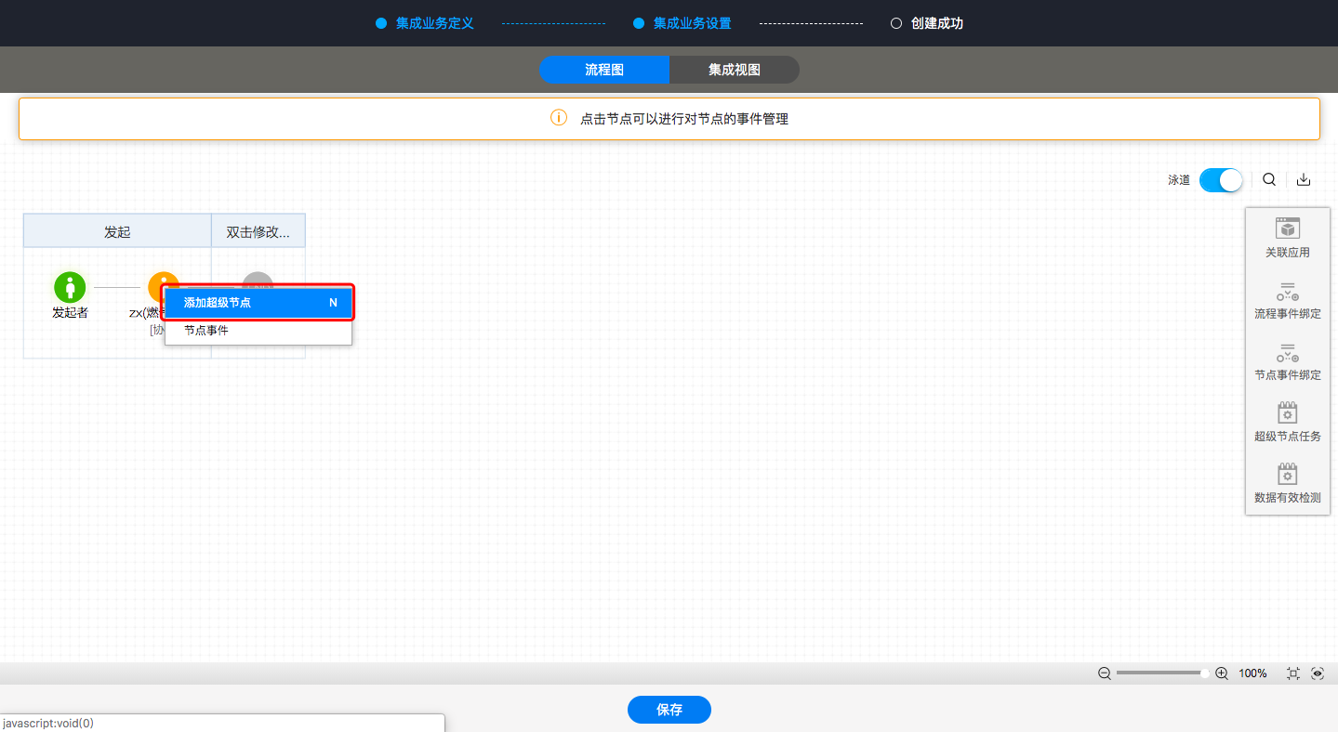Click the download icon at top right
The height and width of the screenshot is (732, 1338).
tap(1304, 179)
